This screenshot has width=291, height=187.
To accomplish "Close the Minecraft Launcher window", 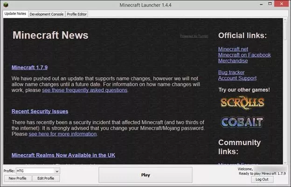I will click(x=281, y=4).
